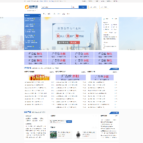Open the circuit board product thumbnail

(x=53, y=135)
